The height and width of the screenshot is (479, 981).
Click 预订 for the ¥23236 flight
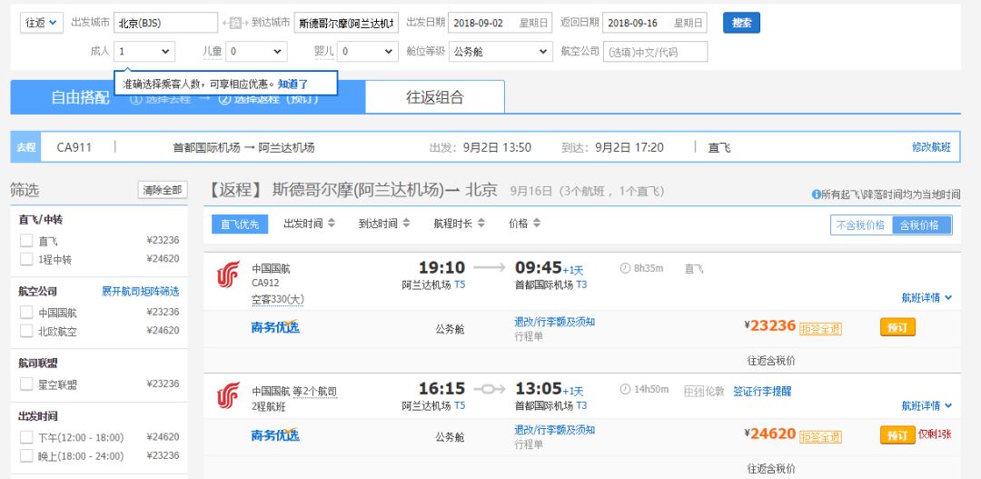(x=897, y=327)
